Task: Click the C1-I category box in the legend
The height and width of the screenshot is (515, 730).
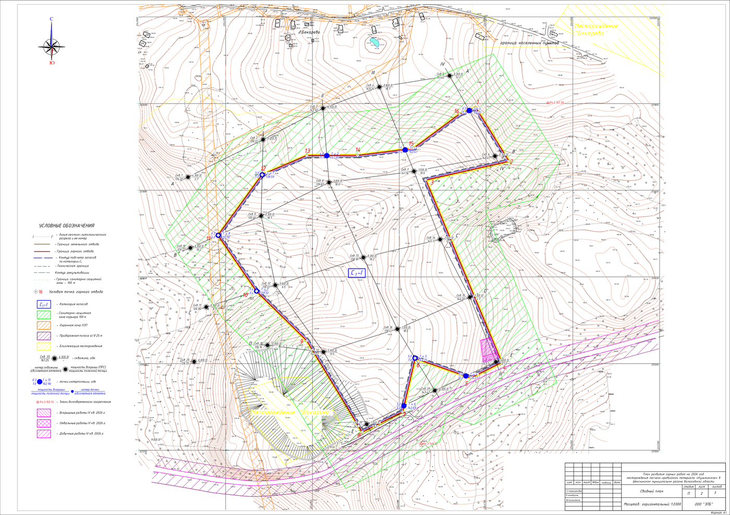Action: [x=44, y=305]
